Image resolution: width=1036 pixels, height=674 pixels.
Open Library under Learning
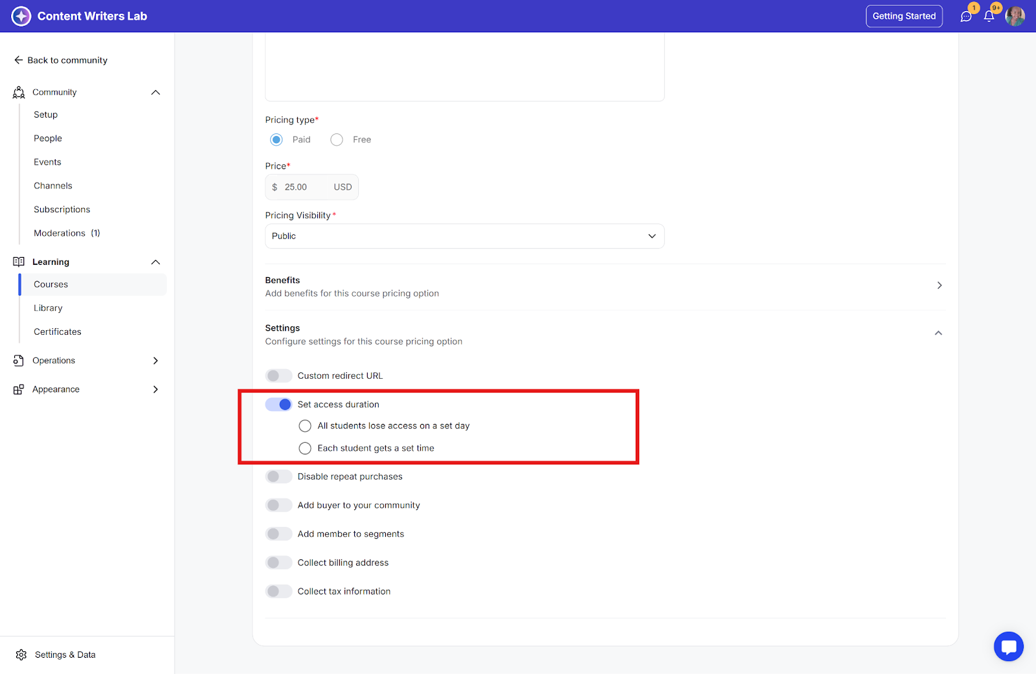49,308
